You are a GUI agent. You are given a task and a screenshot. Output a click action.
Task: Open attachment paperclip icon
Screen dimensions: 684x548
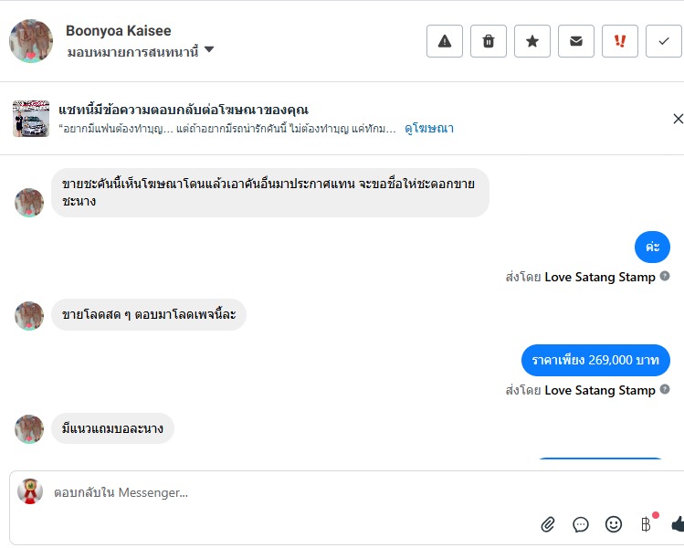coord(548,524)
